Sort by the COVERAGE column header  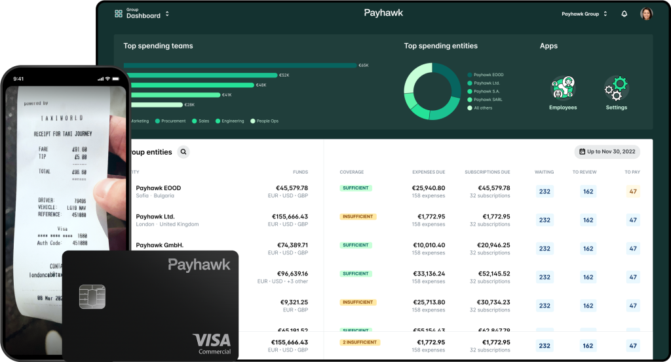352,172
